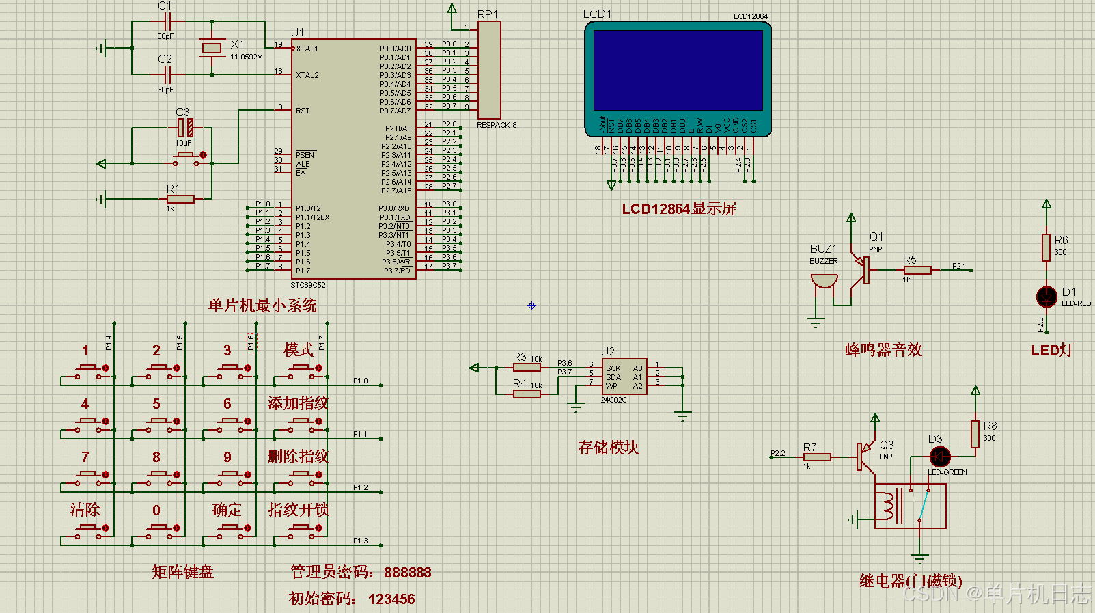Image resolution: width=1095 pixels, height=613 pixels.
Task: Click the relay door lock component
Action: [910, 506]
